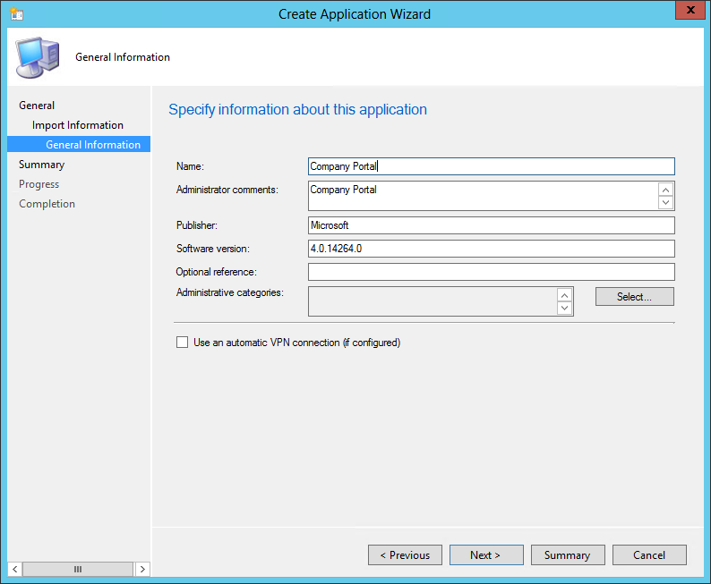
Task: Select Progress step in the sidebar
Action: [x=39, y=184]
